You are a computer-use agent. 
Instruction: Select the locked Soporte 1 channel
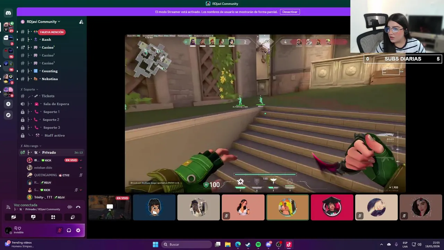(x=51, y=112)
